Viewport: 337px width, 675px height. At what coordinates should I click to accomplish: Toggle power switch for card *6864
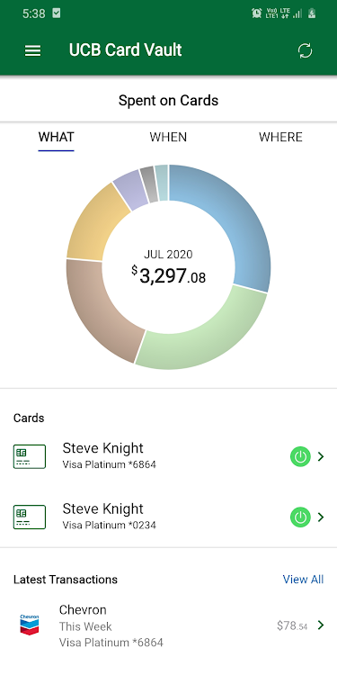pyautogui.click(x=300, y=456)
